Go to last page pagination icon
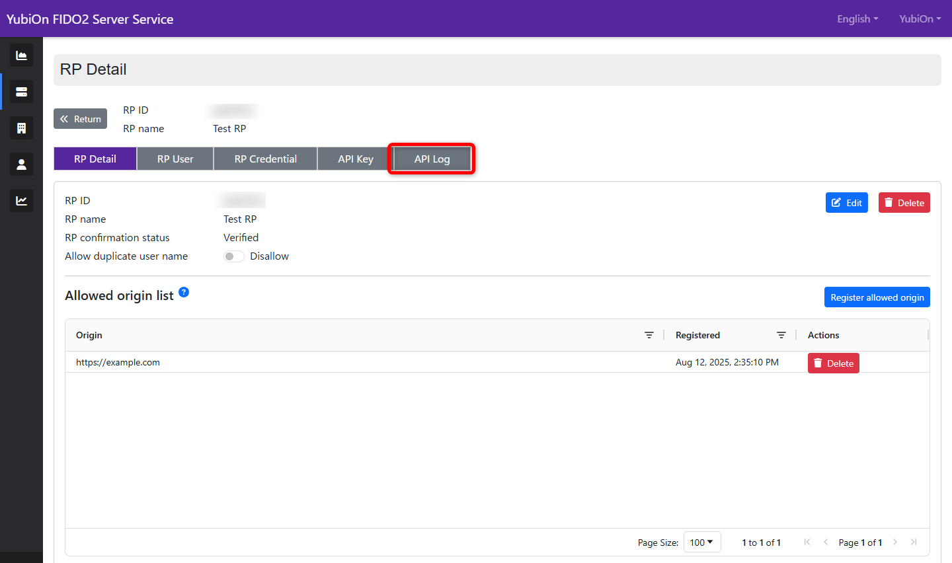Screen dimensions: 952x563 [914, 542]
